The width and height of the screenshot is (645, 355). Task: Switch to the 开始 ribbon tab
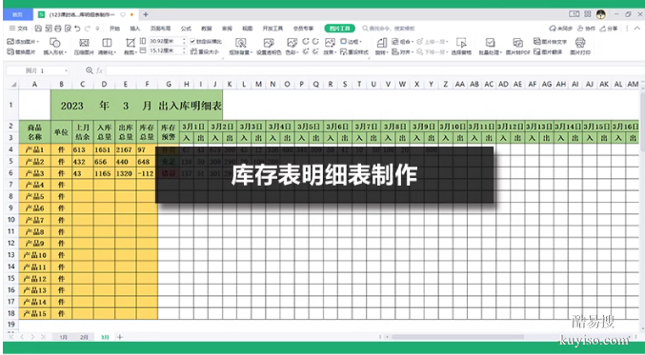(114, 29)
